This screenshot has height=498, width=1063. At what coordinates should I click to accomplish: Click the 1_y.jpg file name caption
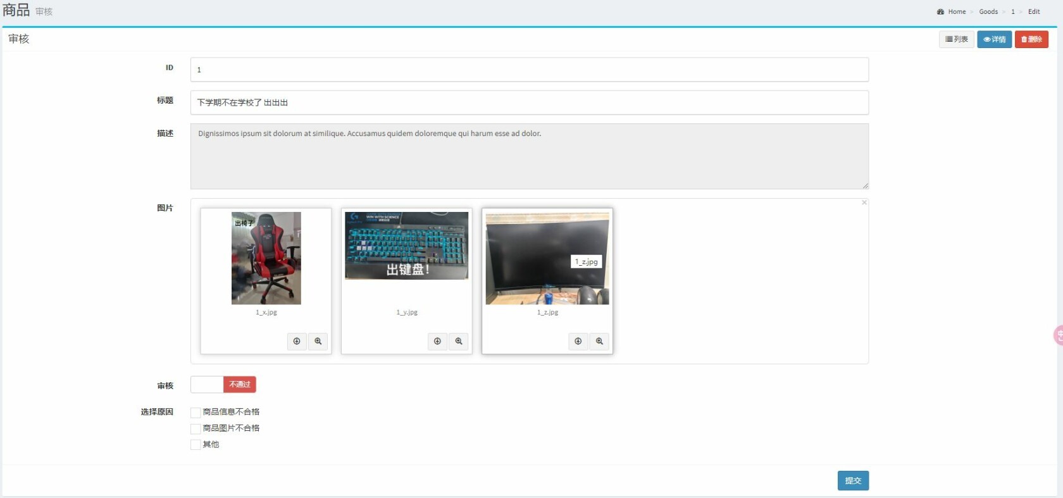407,312
